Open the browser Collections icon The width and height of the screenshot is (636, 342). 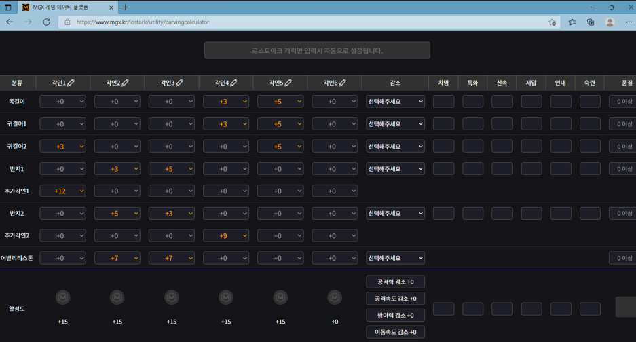[591, 22]
